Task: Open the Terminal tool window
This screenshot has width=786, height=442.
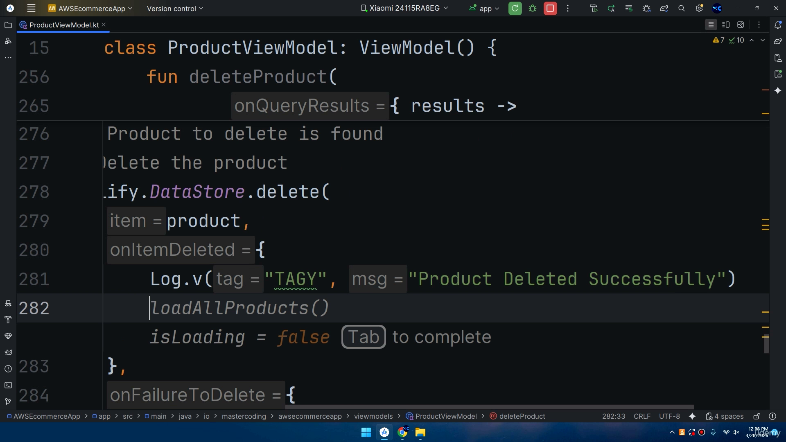Action: click(8, 385)
